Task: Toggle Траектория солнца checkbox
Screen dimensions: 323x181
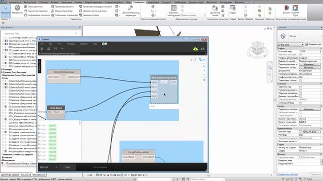Action: tap(301, 80)
